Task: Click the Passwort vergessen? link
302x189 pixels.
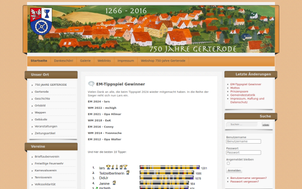Action: click(x=245, y=181)
